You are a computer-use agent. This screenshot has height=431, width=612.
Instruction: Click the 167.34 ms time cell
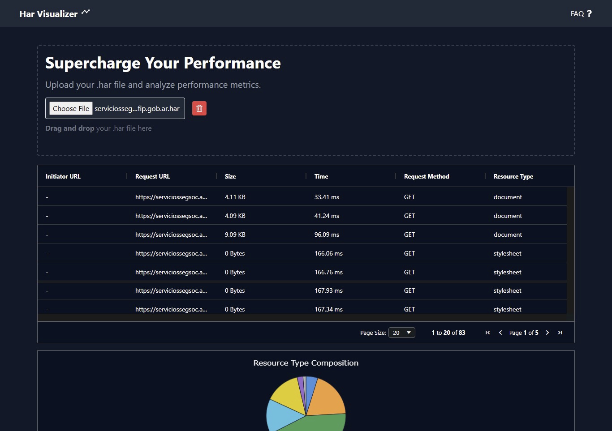[328, 309]
